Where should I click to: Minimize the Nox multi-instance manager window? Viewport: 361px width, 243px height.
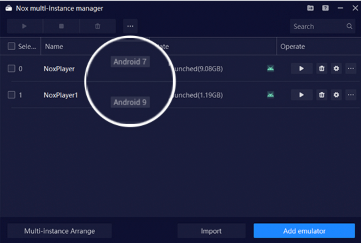pos(340,8)
